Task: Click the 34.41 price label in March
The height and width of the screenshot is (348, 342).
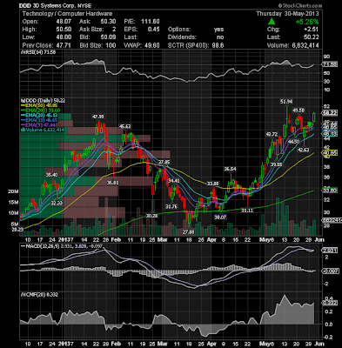Action: coord(174,181)
